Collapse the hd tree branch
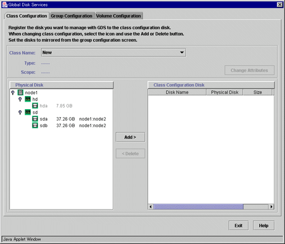Screen dimensions: 285x244 pyautogui.click(x=20, y=99)
